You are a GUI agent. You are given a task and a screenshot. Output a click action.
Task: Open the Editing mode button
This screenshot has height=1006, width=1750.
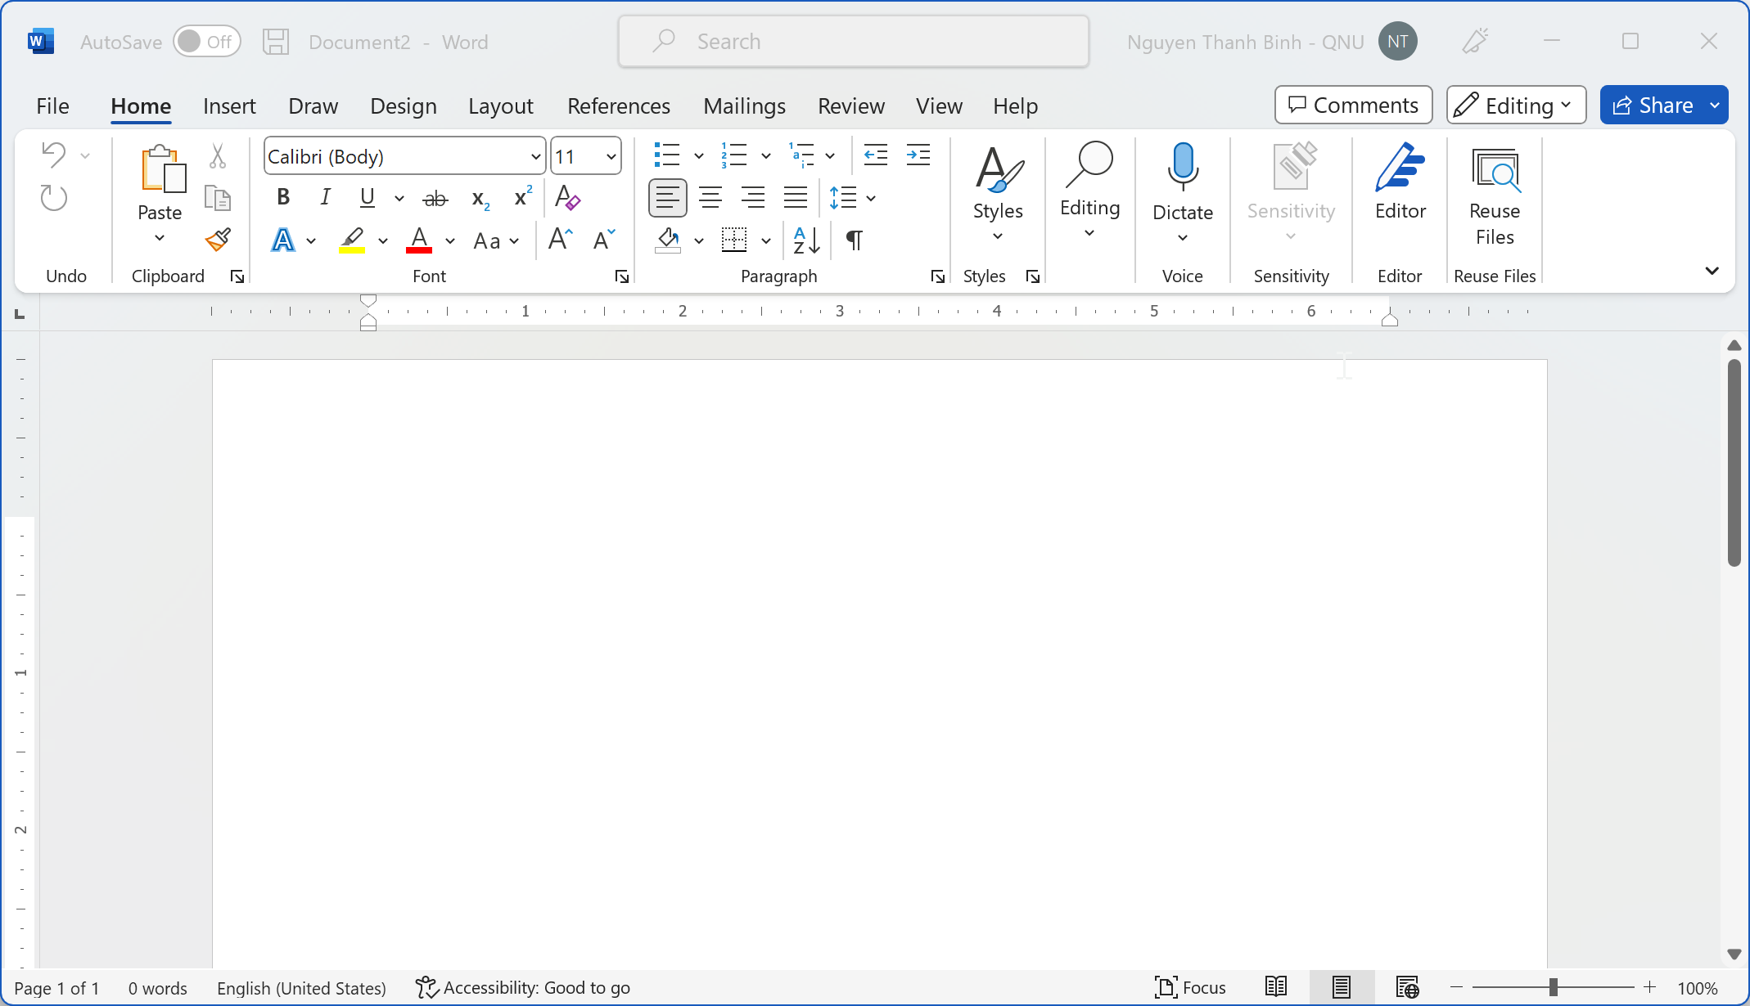click(1516, 105)
